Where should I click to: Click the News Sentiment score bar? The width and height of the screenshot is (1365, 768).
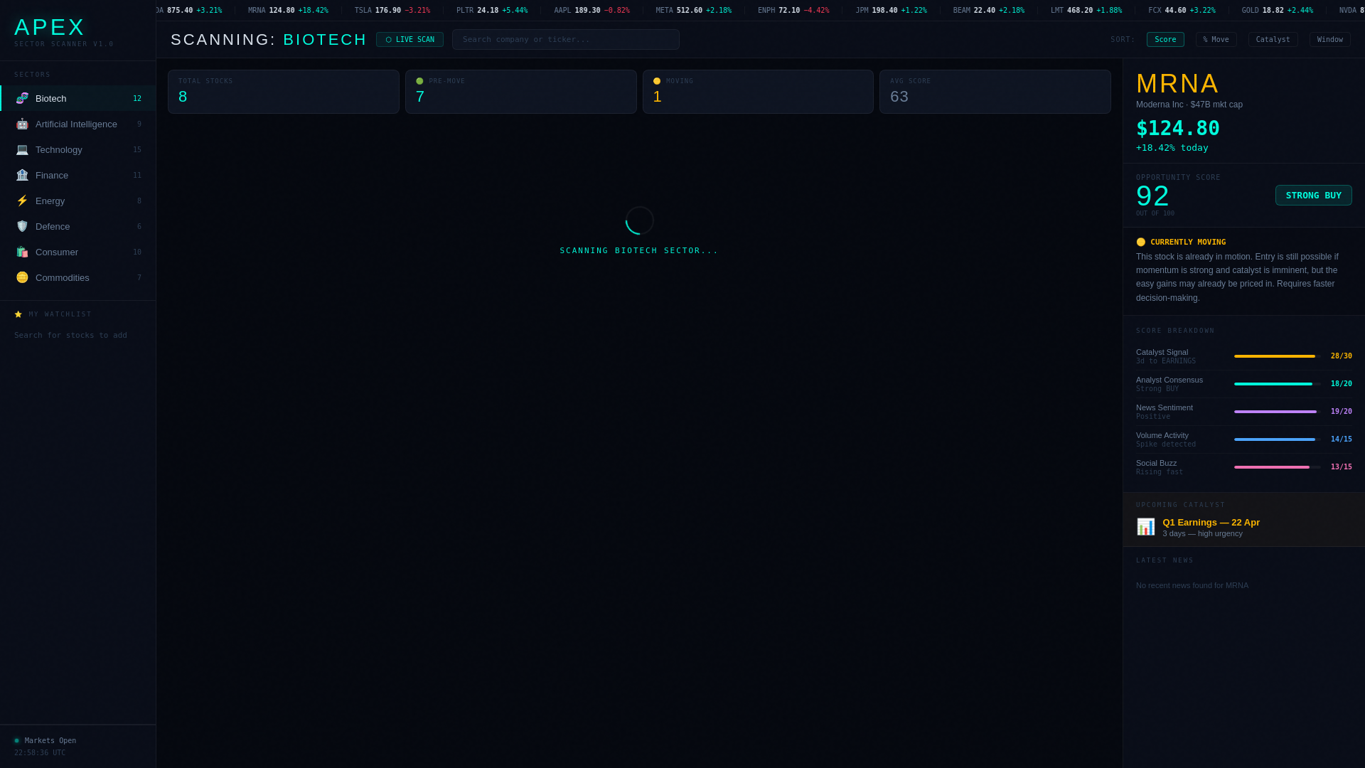tap(1278, 412)
